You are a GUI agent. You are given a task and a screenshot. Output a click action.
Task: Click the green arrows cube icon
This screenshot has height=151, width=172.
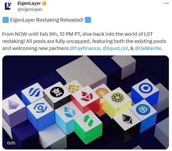point(88,121)
